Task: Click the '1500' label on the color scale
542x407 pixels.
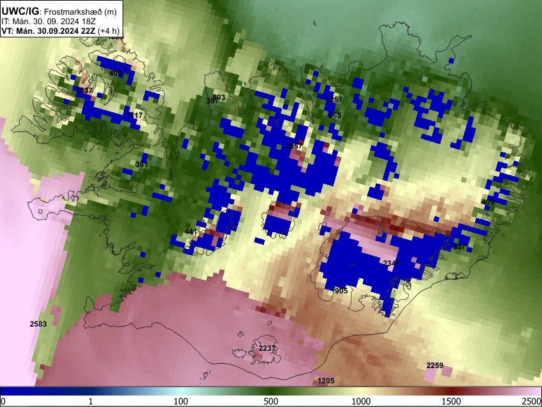Action: coord(451,401)
